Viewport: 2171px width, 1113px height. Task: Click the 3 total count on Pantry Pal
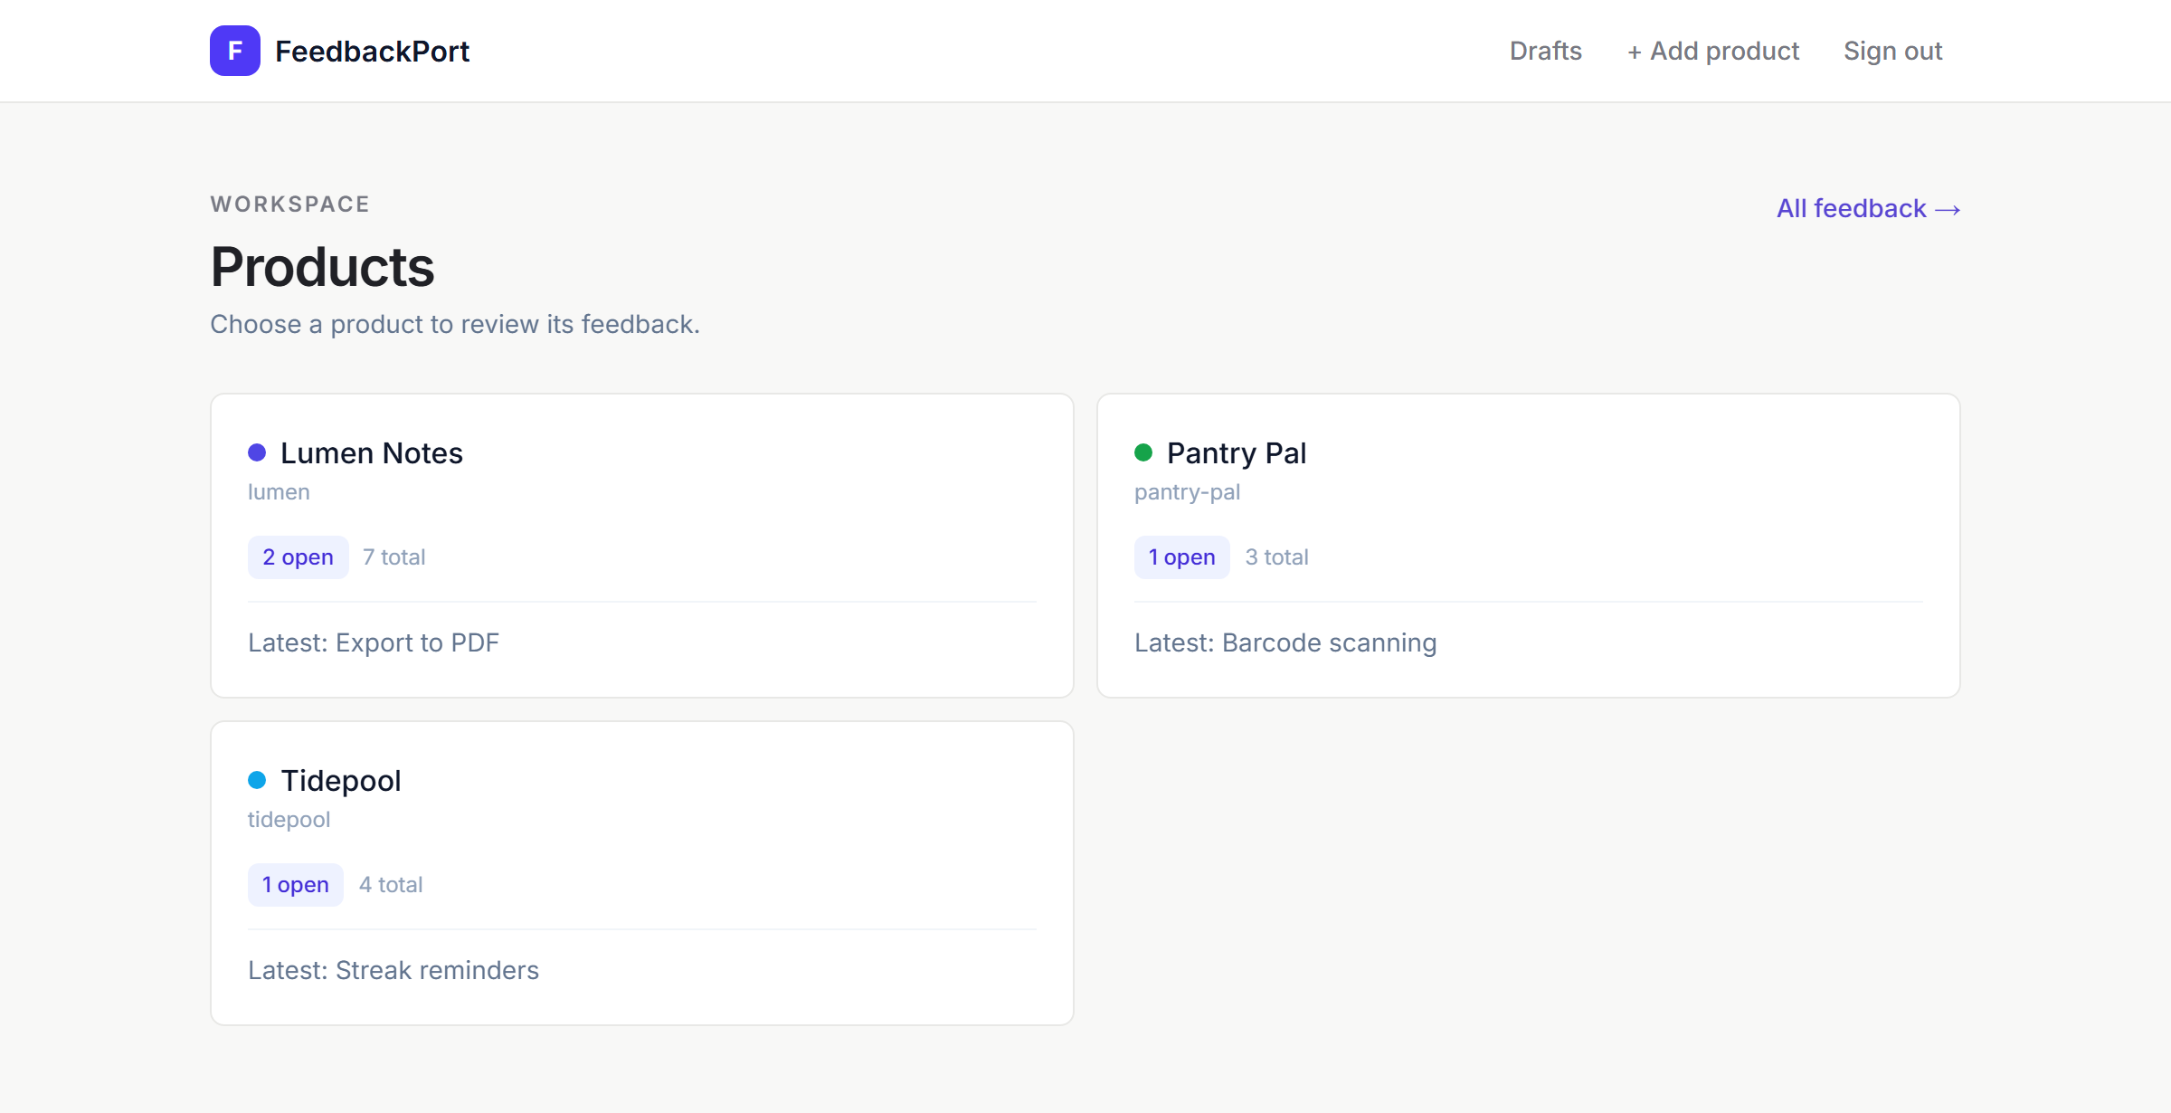(1277, 557)
